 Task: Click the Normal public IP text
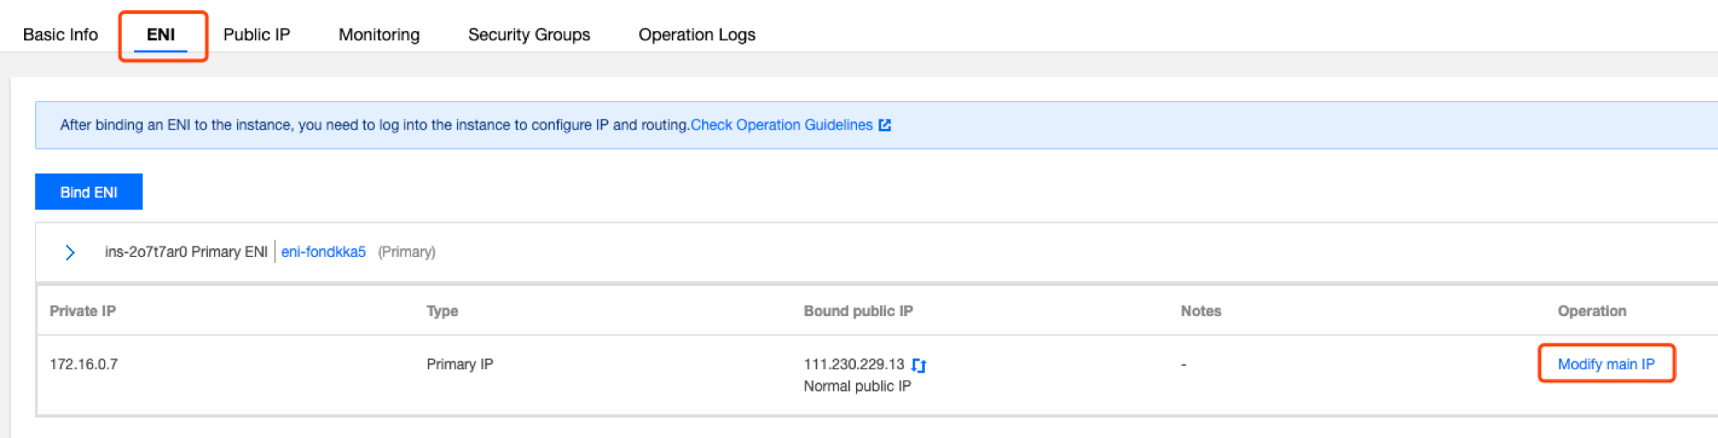tap(858, 386)
